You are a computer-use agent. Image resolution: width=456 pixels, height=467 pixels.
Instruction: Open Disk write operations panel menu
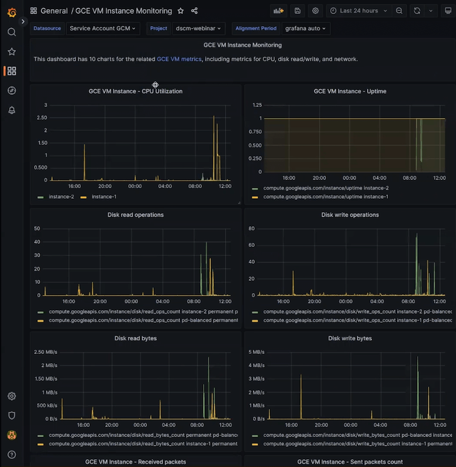[x=350, y=215]
